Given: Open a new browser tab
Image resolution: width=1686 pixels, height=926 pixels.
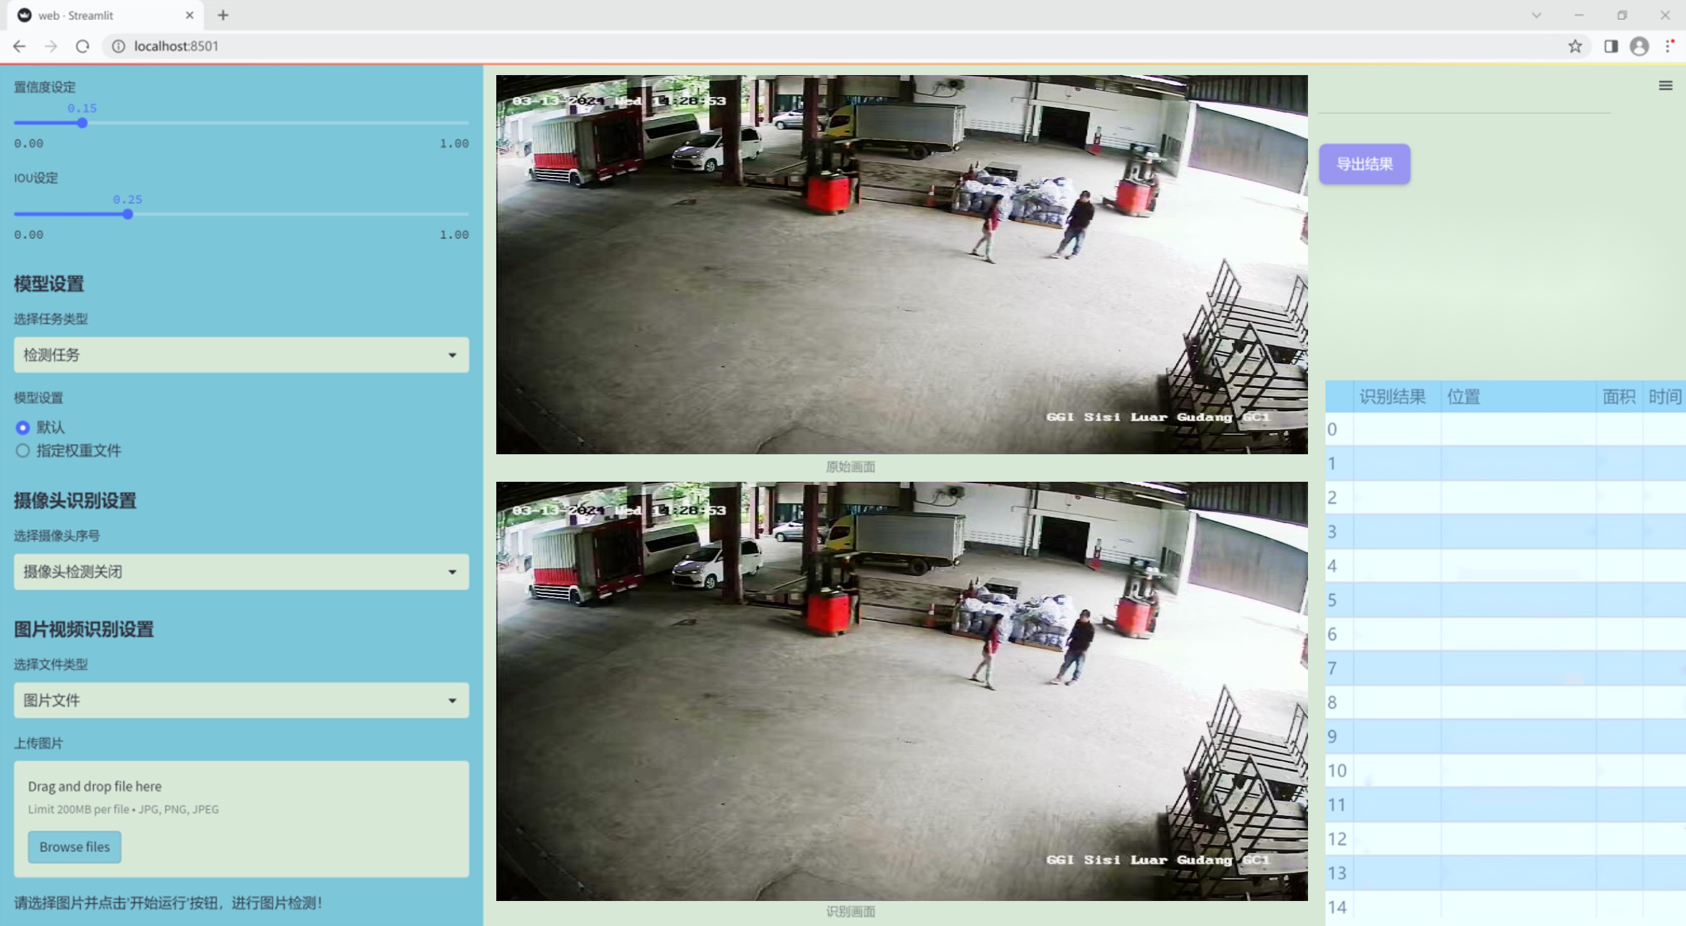Looking at the screenshot, I should (223, 15).
